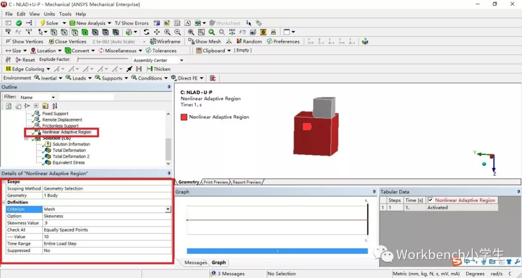Click the 3 Messages status bar entry
The width and height of the screenshot is (522, 278).
228,274
